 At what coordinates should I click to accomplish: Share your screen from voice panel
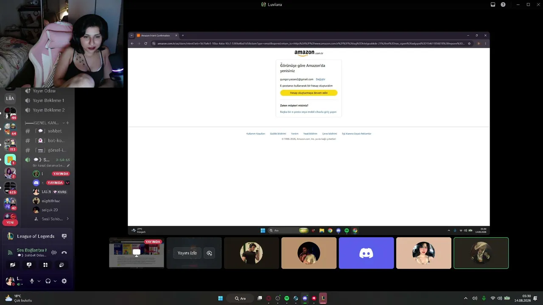tap(29, 265)
